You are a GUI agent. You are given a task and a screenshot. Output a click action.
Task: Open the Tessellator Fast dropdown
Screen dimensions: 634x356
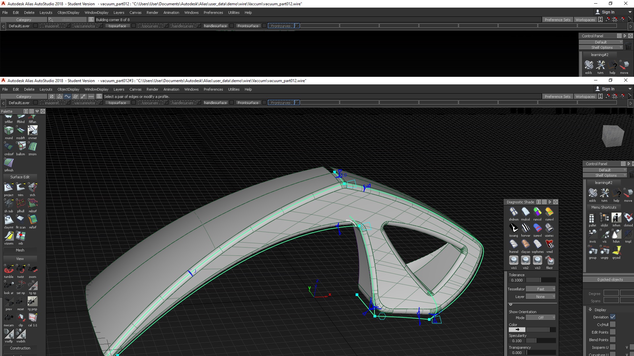(x=541, y=289)
